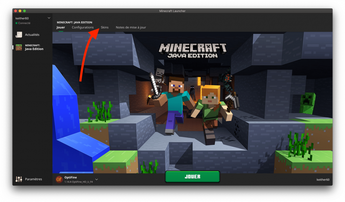Expand the keither60 account dropdown chevron
345x202 pixels.
point(49,18)
